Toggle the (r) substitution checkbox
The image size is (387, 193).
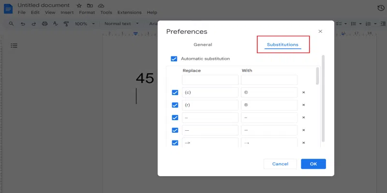point(175,105)
